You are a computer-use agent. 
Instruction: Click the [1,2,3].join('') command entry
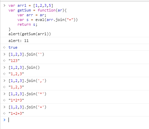tap(26, 54)
